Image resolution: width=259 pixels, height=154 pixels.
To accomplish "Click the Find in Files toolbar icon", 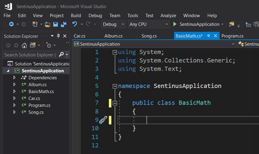I will point(232,24).
